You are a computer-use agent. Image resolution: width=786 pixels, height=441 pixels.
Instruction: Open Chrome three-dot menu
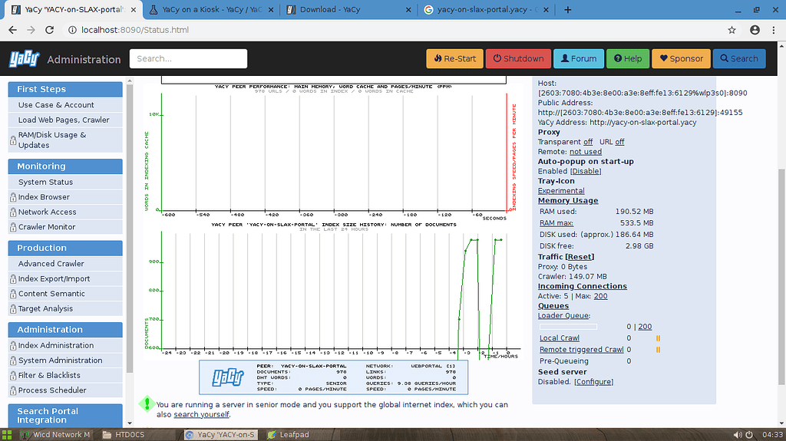tap(774, 30)
